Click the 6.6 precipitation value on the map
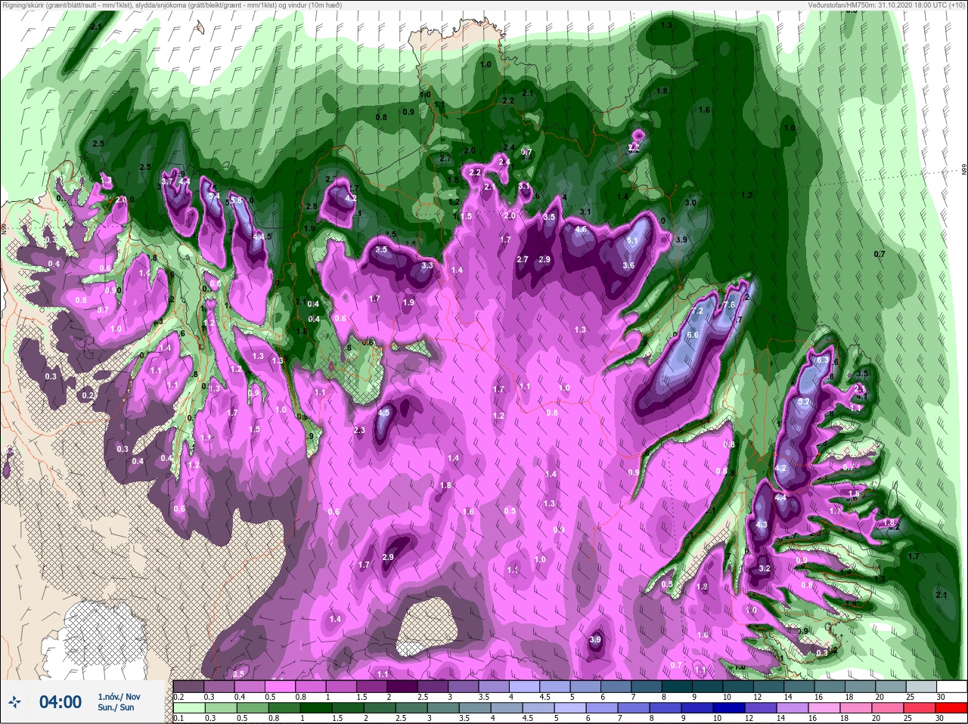The width and height of the screenshot is (968, 724). click(692, 335)
